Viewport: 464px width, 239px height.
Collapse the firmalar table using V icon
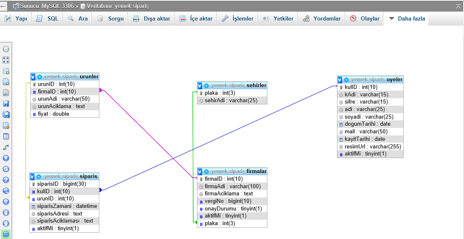point(200,171)
